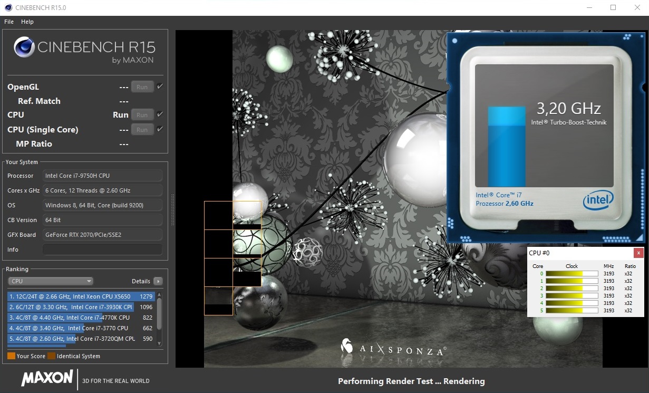The width and height of the screenshot is (649, 393).
Task: Select ranking entry Intel Core i7-3770
Action: click(81, 328)
